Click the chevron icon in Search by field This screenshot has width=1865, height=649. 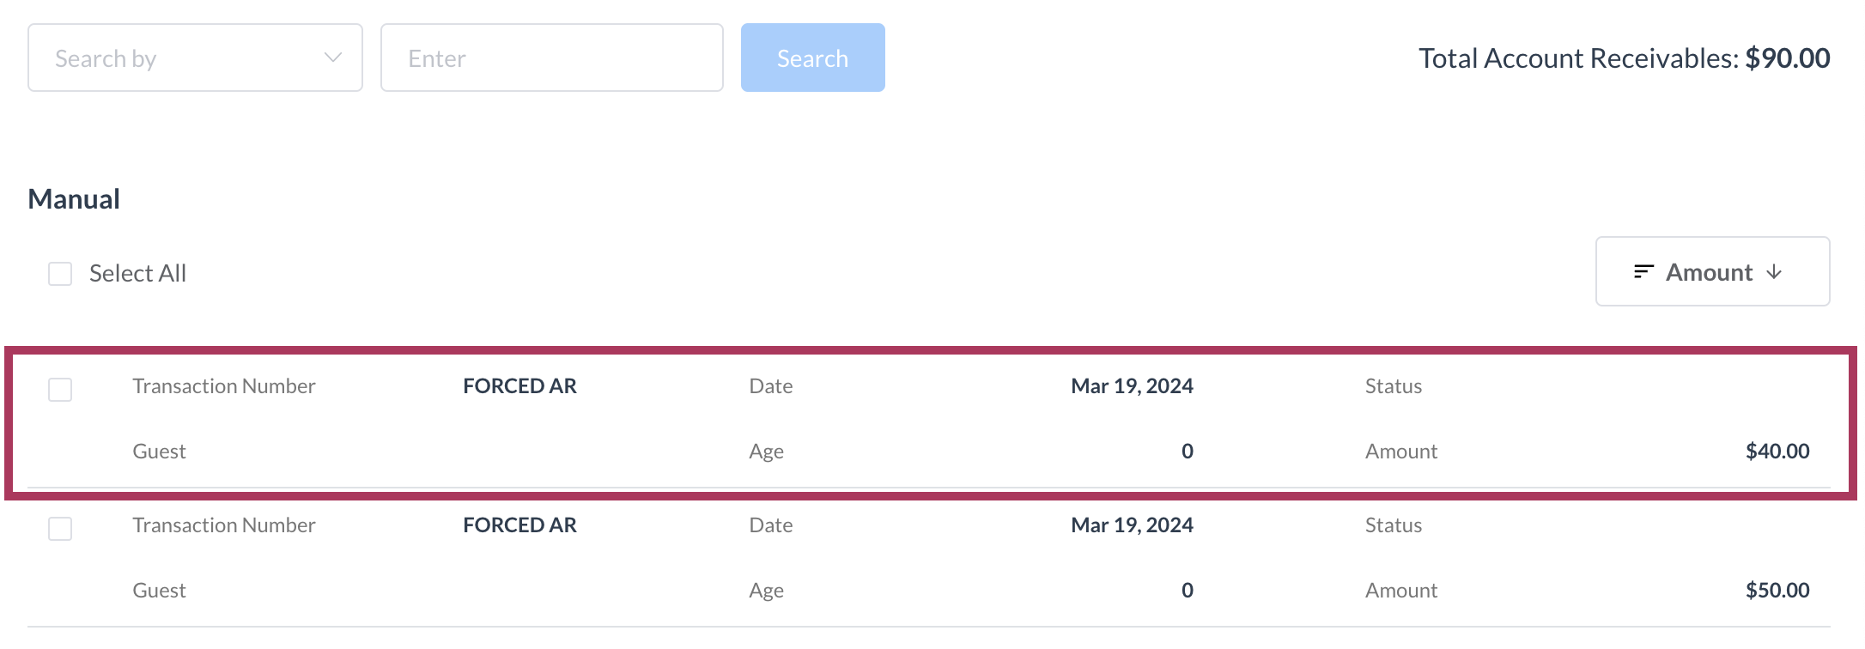click(333, 58)
